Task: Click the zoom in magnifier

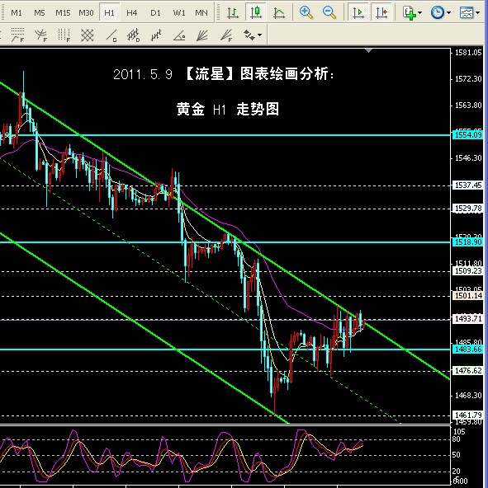Action: coord(306,12)
